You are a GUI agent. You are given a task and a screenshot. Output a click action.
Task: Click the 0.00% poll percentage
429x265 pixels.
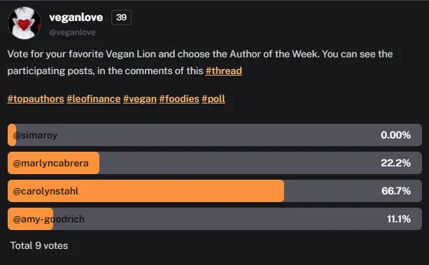click(395, 135)
